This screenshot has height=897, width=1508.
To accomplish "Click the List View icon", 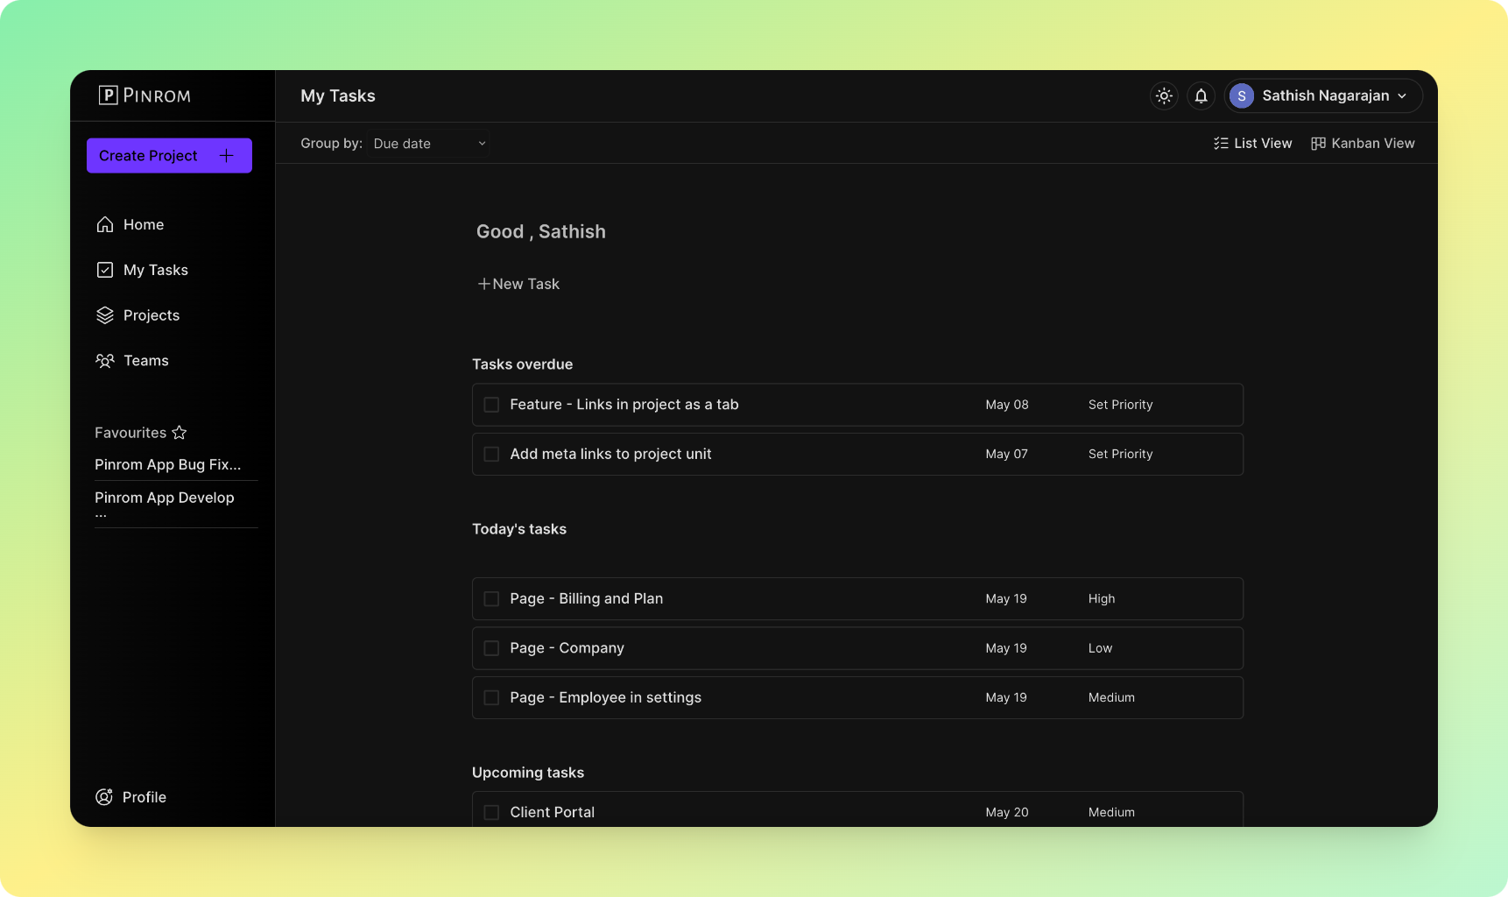I will 1221,144.
